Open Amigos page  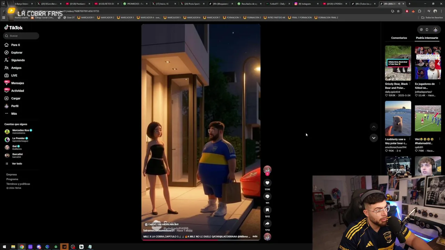pyautogui.click(x=13, y=68)
